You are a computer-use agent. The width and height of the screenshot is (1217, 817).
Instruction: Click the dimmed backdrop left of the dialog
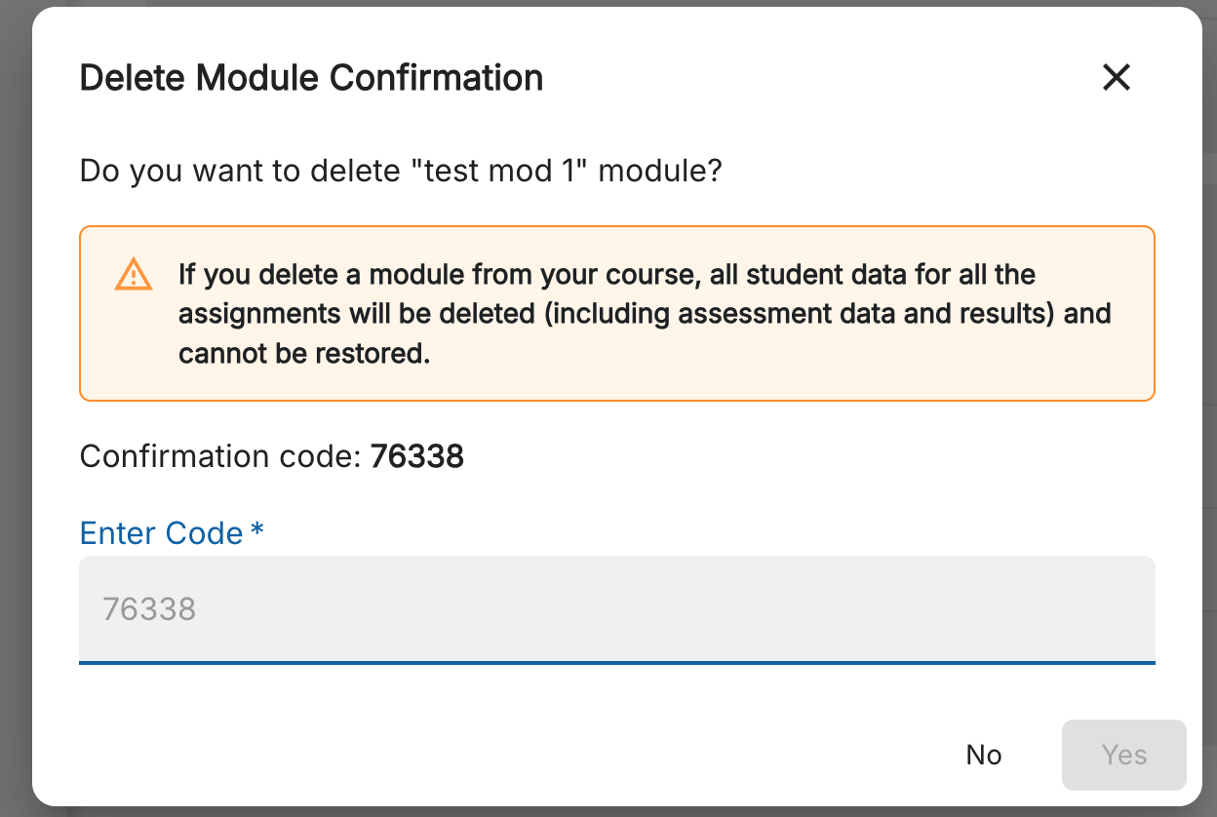click(16, 409)
